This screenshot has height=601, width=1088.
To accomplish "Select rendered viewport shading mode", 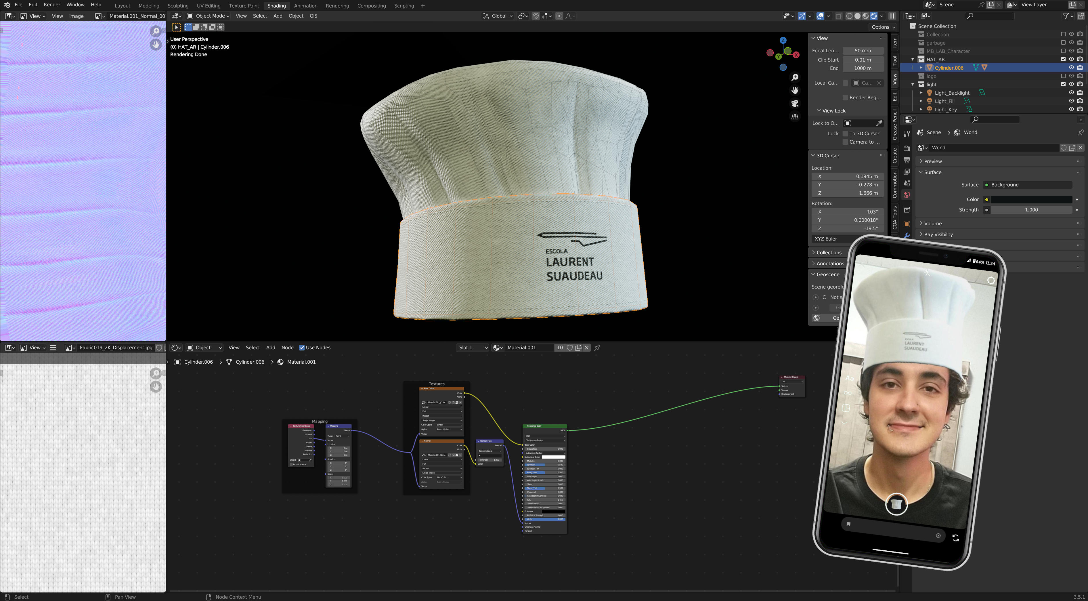I will point(873,16).
